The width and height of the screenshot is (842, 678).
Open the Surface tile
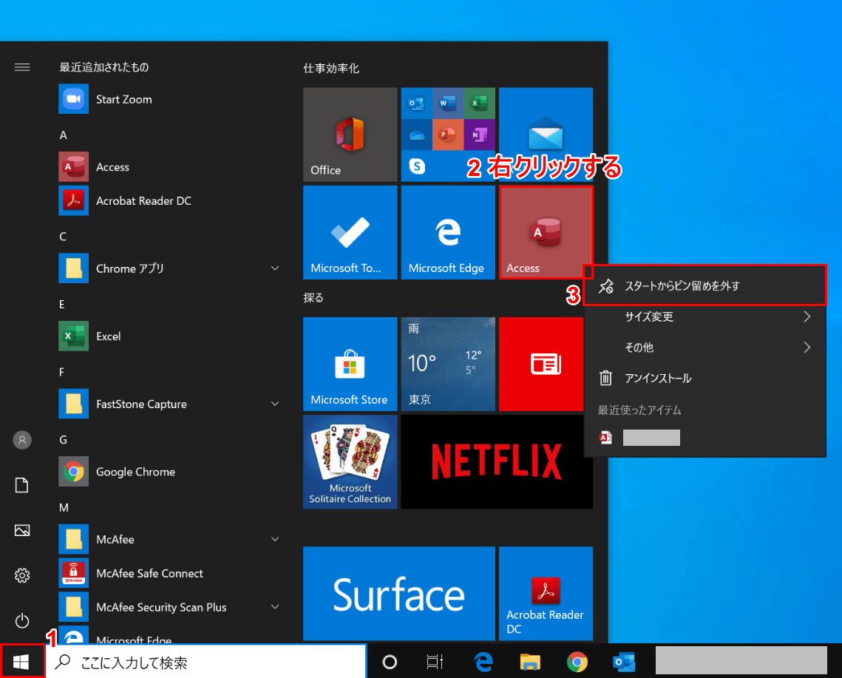399,593
